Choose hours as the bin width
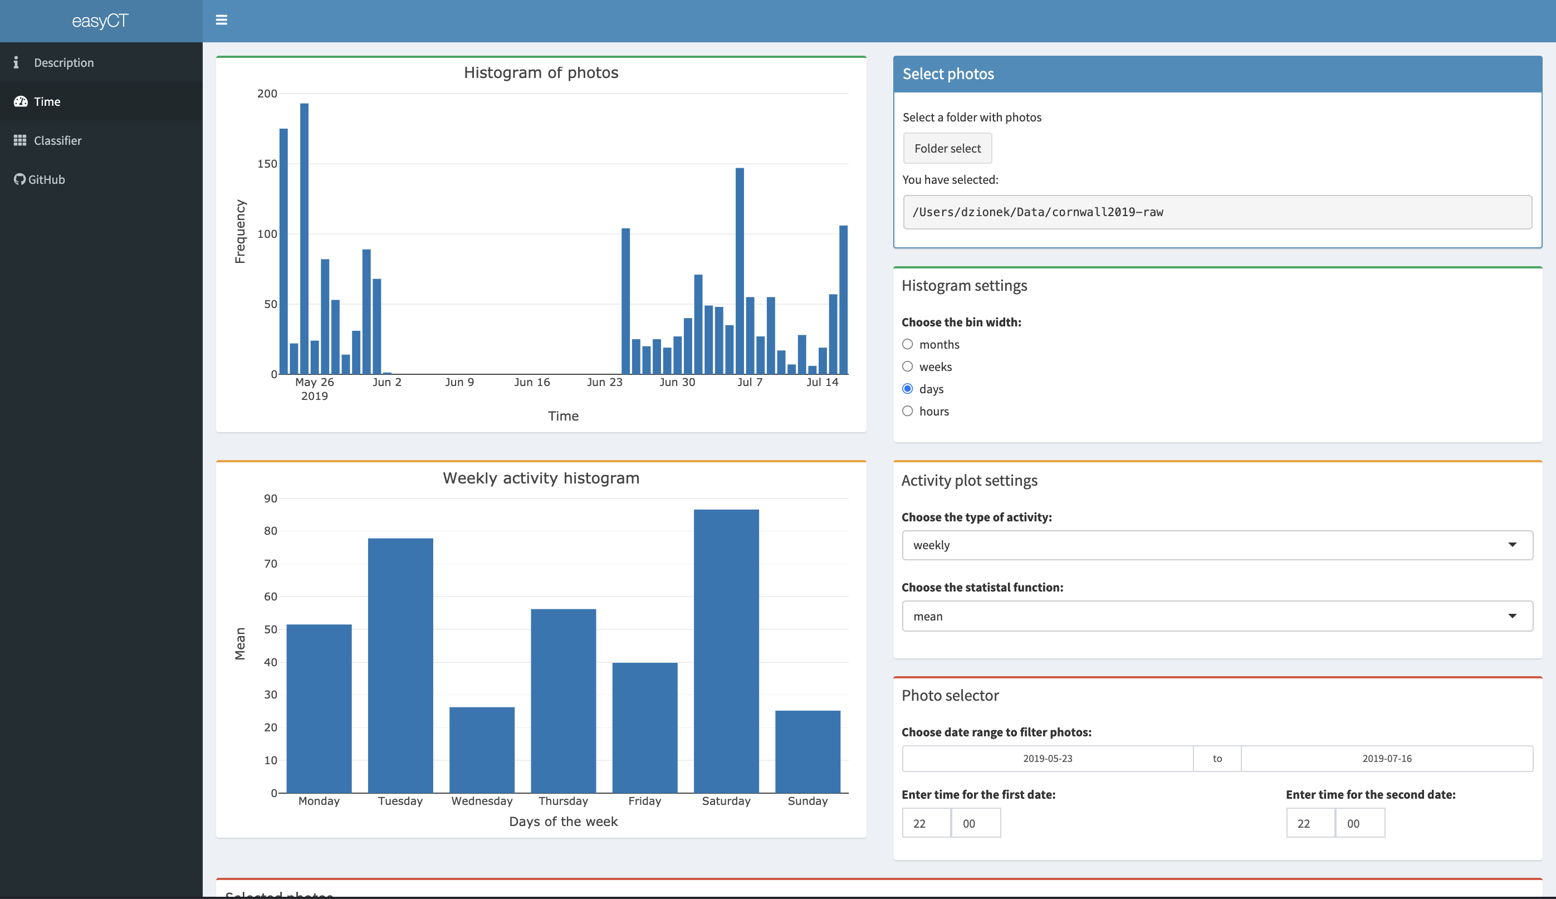The width and height of the screenshot is (1556, 899). click(x=907, y=411)
